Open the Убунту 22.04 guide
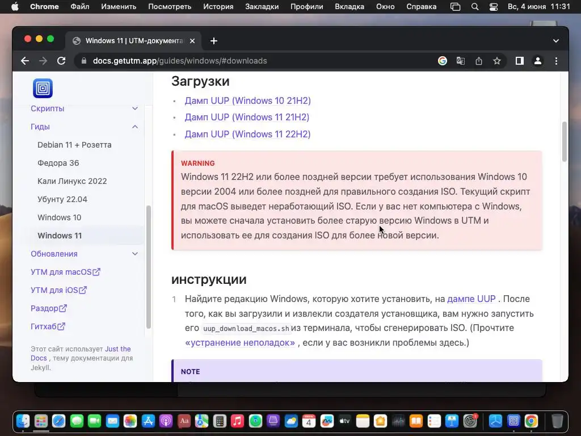 62,199
